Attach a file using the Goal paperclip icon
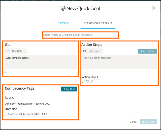 (x=6, y=72)
